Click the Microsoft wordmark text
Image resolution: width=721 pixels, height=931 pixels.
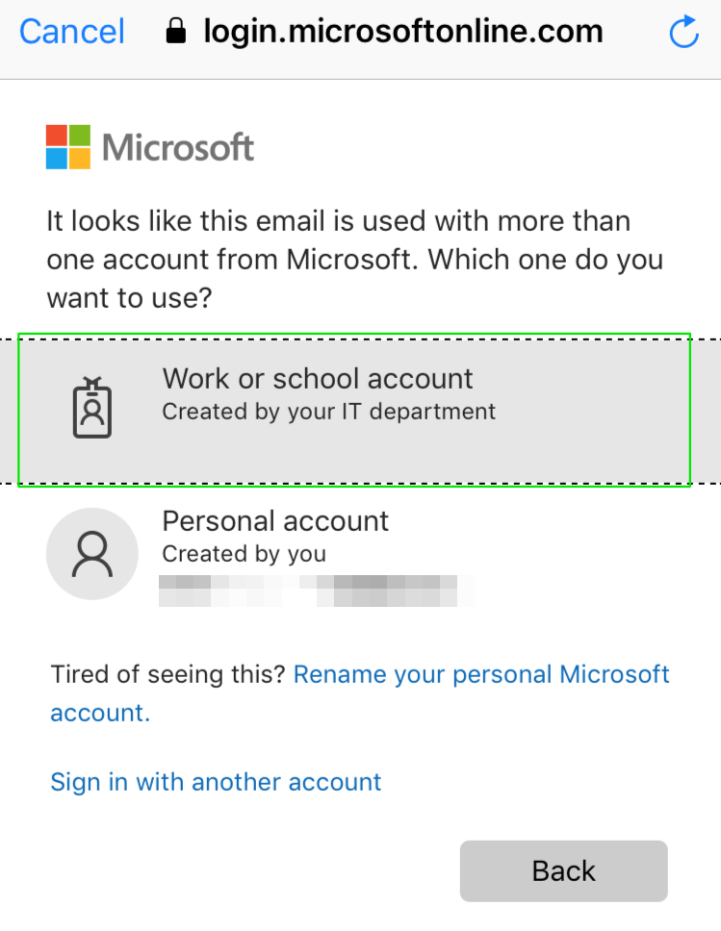point(178,147)
